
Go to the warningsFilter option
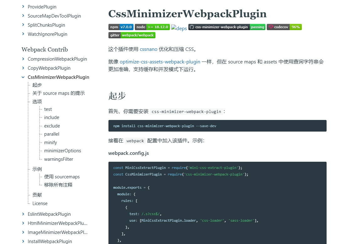click(59, 159)
